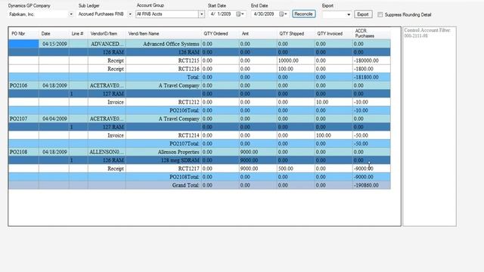Click the -1800.00 ACCR Purchases value
This screenshot has width=484, height=272.
(371, 69)
